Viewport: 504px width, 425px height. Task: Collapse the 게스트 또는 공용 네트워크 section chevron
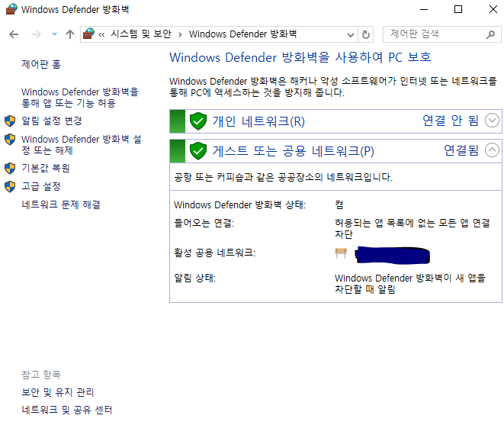point(492,150)
